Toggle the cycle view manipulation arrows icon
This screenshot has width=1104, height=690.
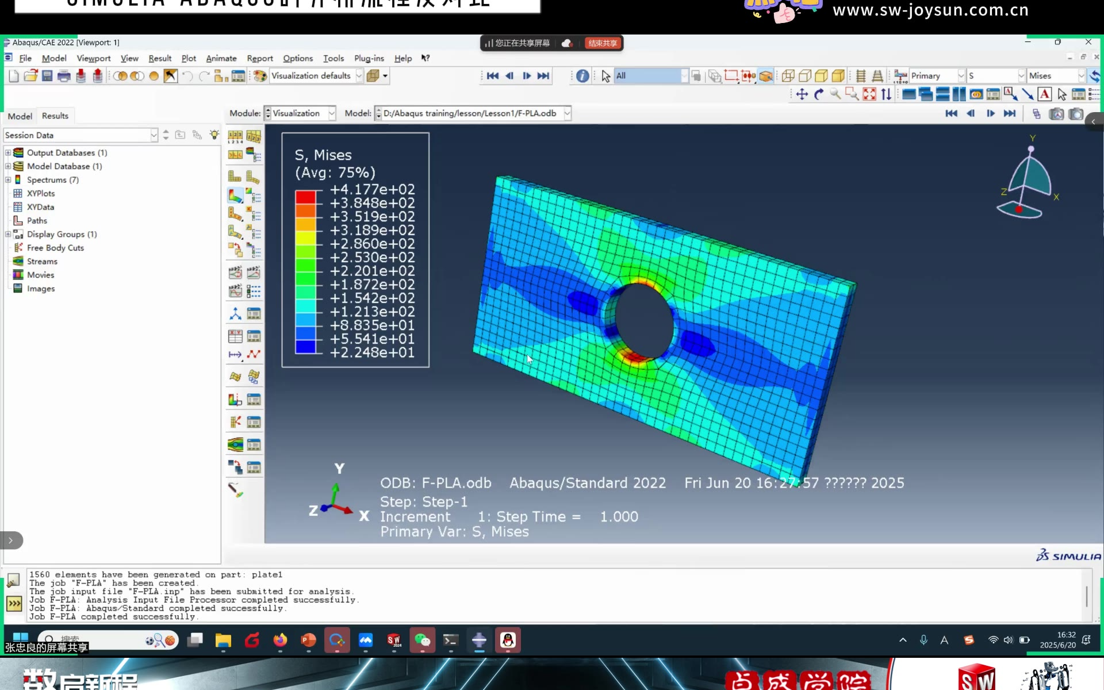[886, 94]
